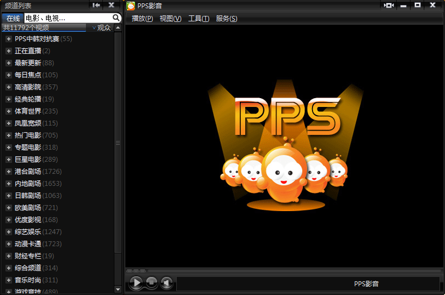Viewport: 445px width, 295px height.
Task: Click the channel list scrollbar grip handle
Action: (118, 143)
